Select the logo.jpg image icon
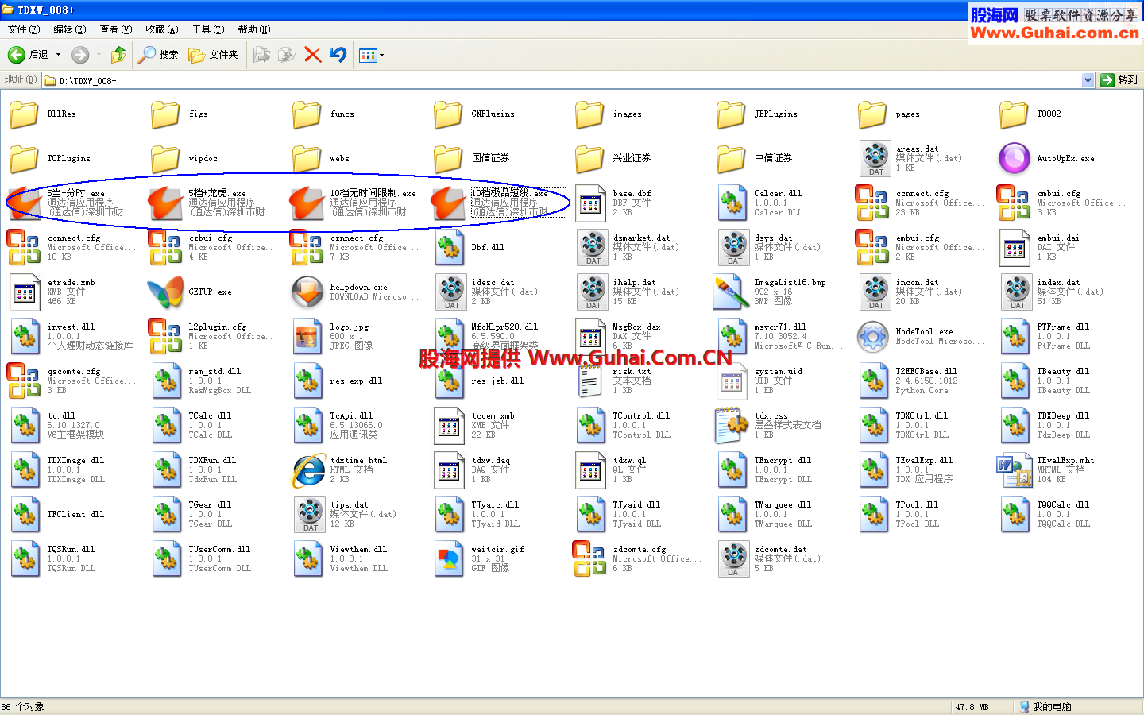This screenshot has height=715, width=1144. click(x=307, y=337)
